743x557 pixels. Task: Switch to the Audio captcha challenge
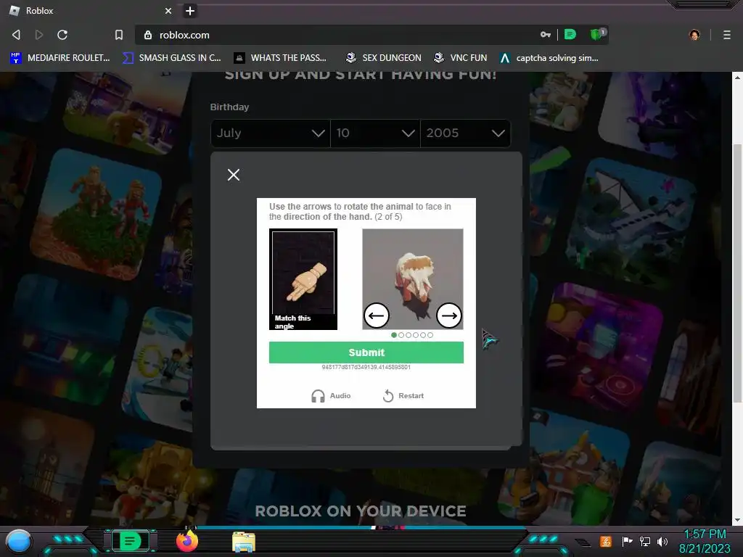coord(331,395)
